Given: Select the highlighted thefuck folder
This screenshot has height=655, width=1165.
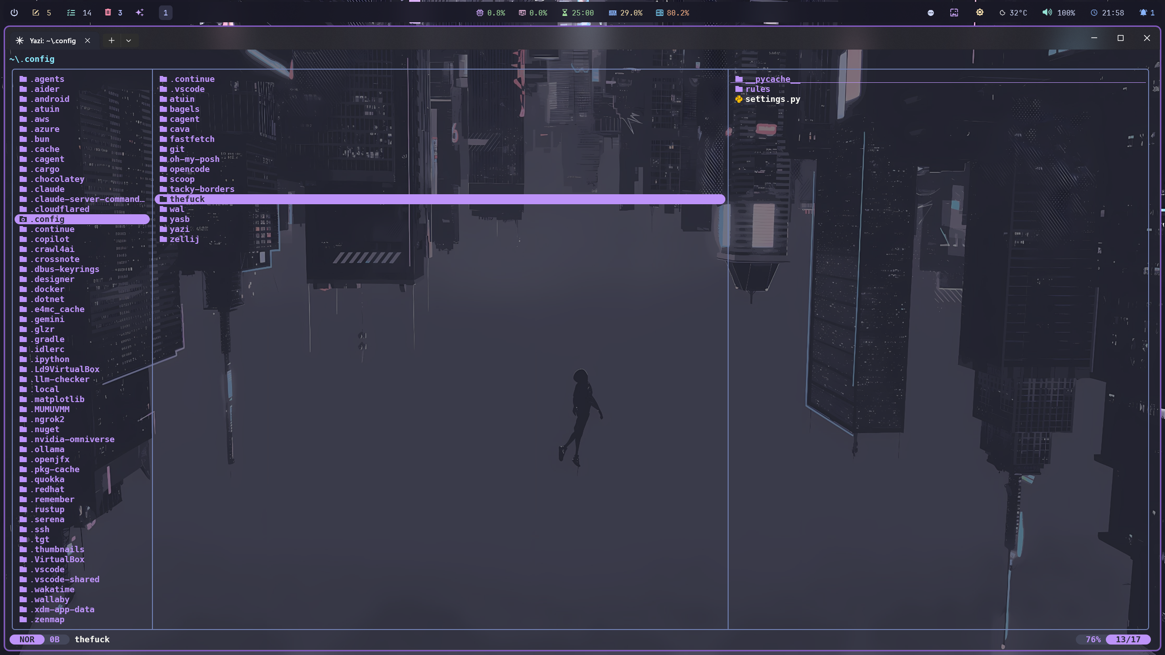Looking at the screenshot, I should point(440,199).
